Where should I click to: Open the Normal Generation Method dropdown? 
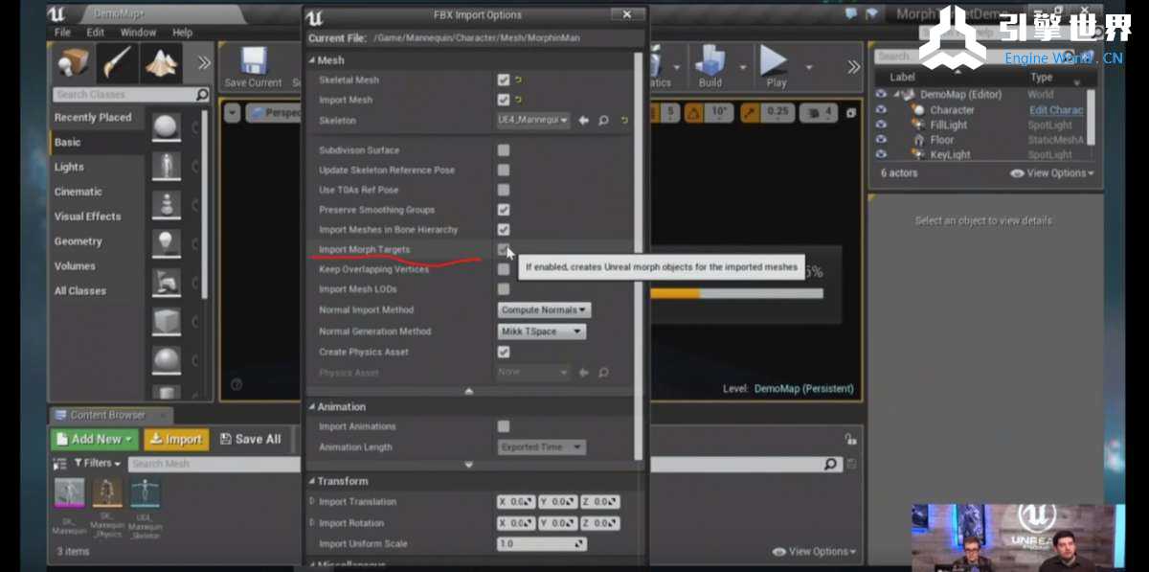[x=542, y=332]
